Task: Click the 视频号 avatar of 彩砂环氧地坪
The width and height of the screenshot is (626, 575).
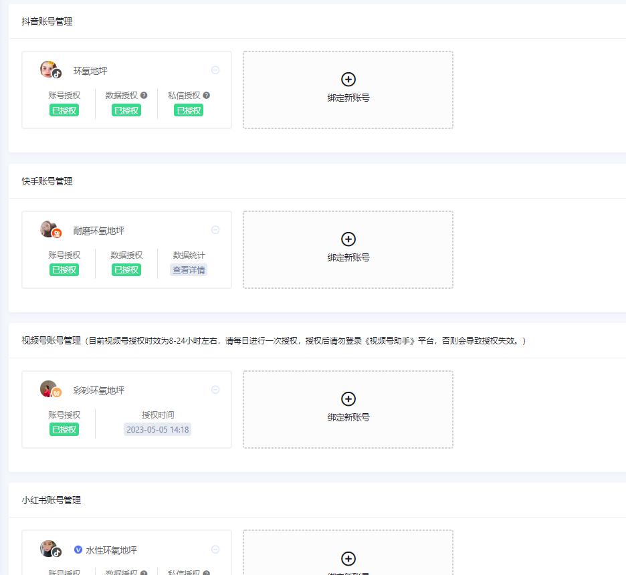Action: tap(47, 390)
